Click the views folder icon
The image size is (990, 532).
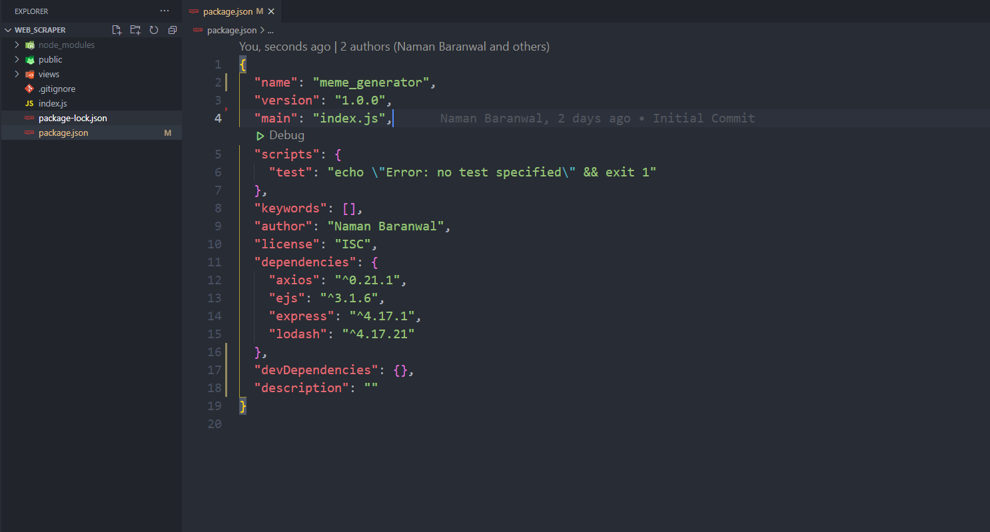[29, 75]
